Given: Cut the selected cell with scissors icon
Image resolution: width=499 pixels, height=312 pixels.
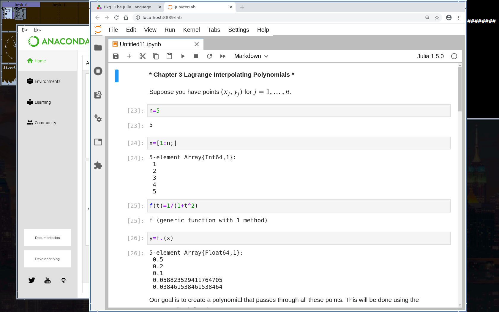Looking at the screenshot, I should [x=143, y=56].
